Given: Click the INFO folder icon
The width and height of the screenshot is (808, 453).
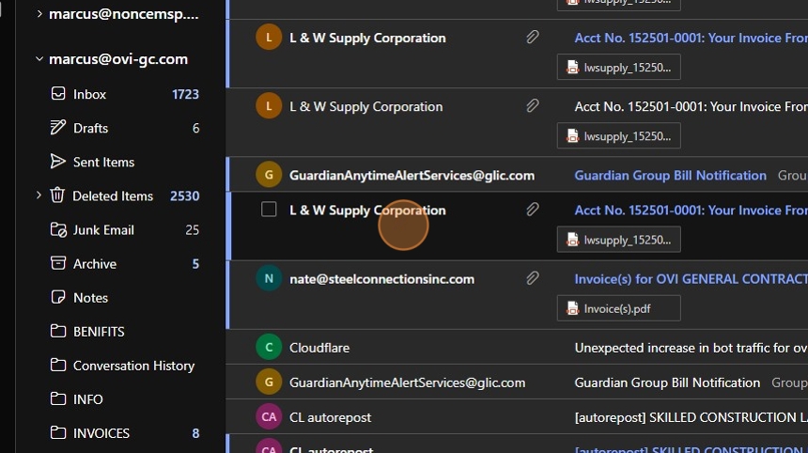Looking at the screenshot, I should coord(58,398).
